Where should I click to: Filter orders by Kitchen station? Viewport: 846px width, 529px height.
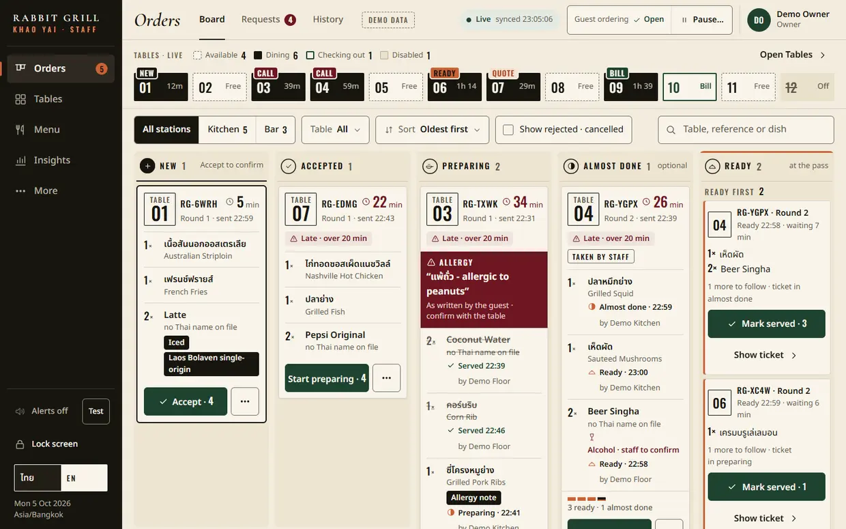click(227, 130)
